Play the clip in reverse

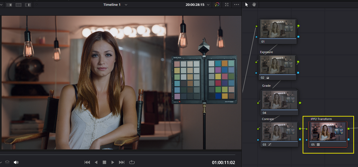96,162
